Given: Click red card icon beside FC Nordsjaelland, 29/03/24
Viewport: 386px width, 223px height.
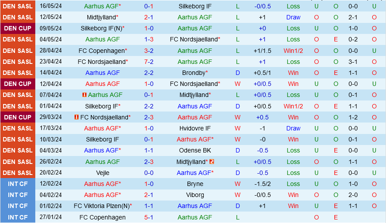Looking at the screenshot, I should pos(76,117).
